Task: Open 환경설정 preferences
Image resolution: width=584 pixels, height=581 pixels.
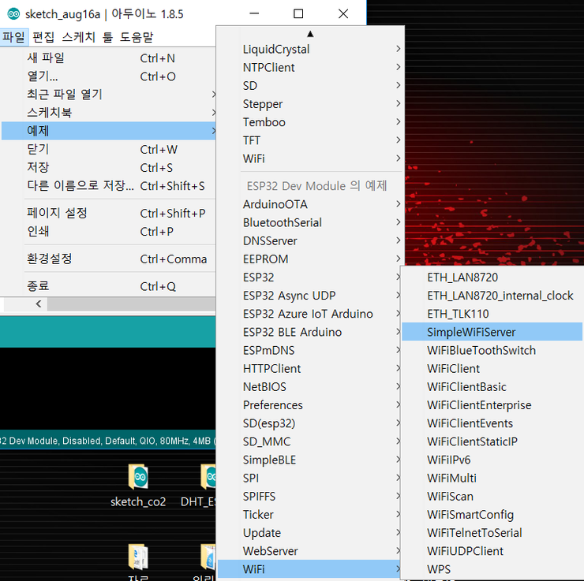Action: (109, 259)
